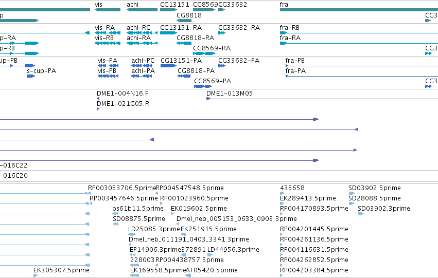Click the LD44956.3prime EST
438x278 pixels.
coord(210,255)
